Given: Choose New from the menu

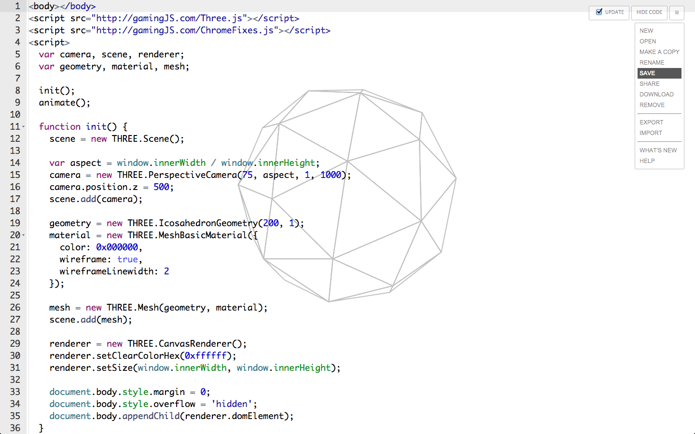Looking at the screenshot, I should click(x=646, y=31).
